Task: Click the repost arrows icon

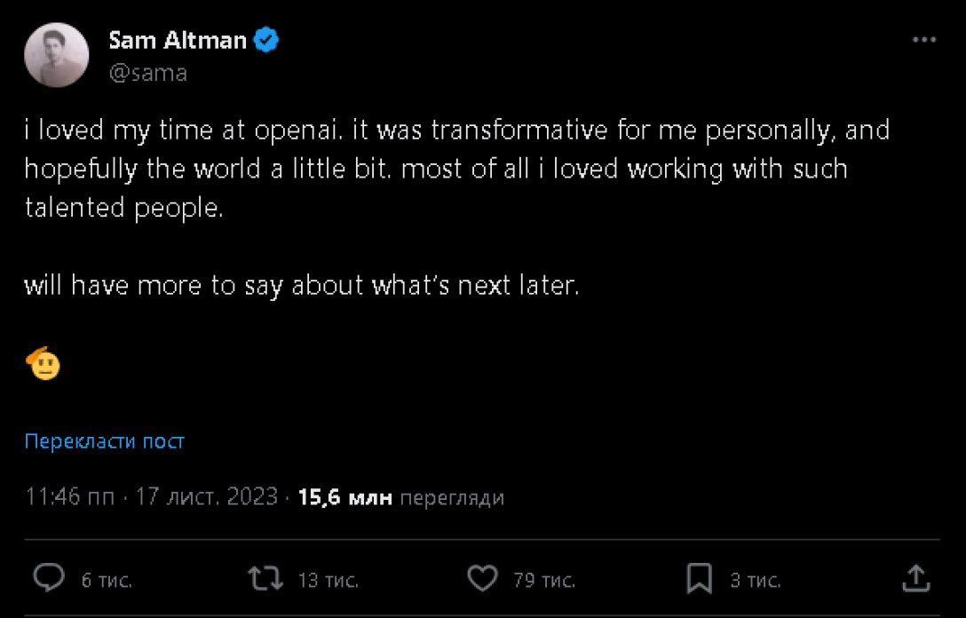Action: (x=266, y=579)
